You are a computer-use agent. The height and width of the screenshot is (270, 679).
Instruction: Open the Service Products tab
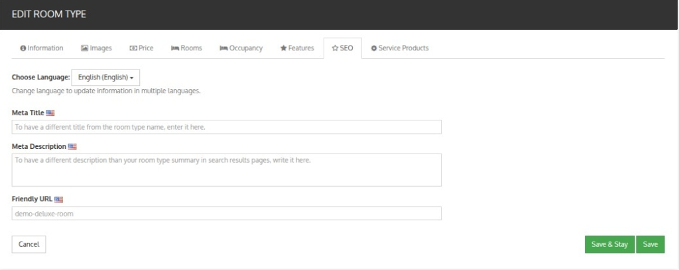click(400, 48)
